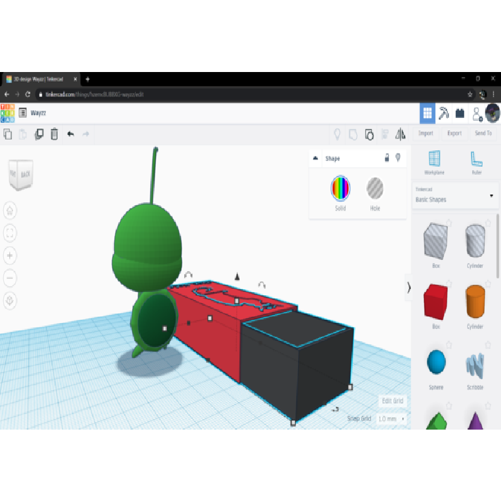The image size is (501, 501).
Task: Select the Workplane tool
Action: pyautogui.click(x=434, y=162)
